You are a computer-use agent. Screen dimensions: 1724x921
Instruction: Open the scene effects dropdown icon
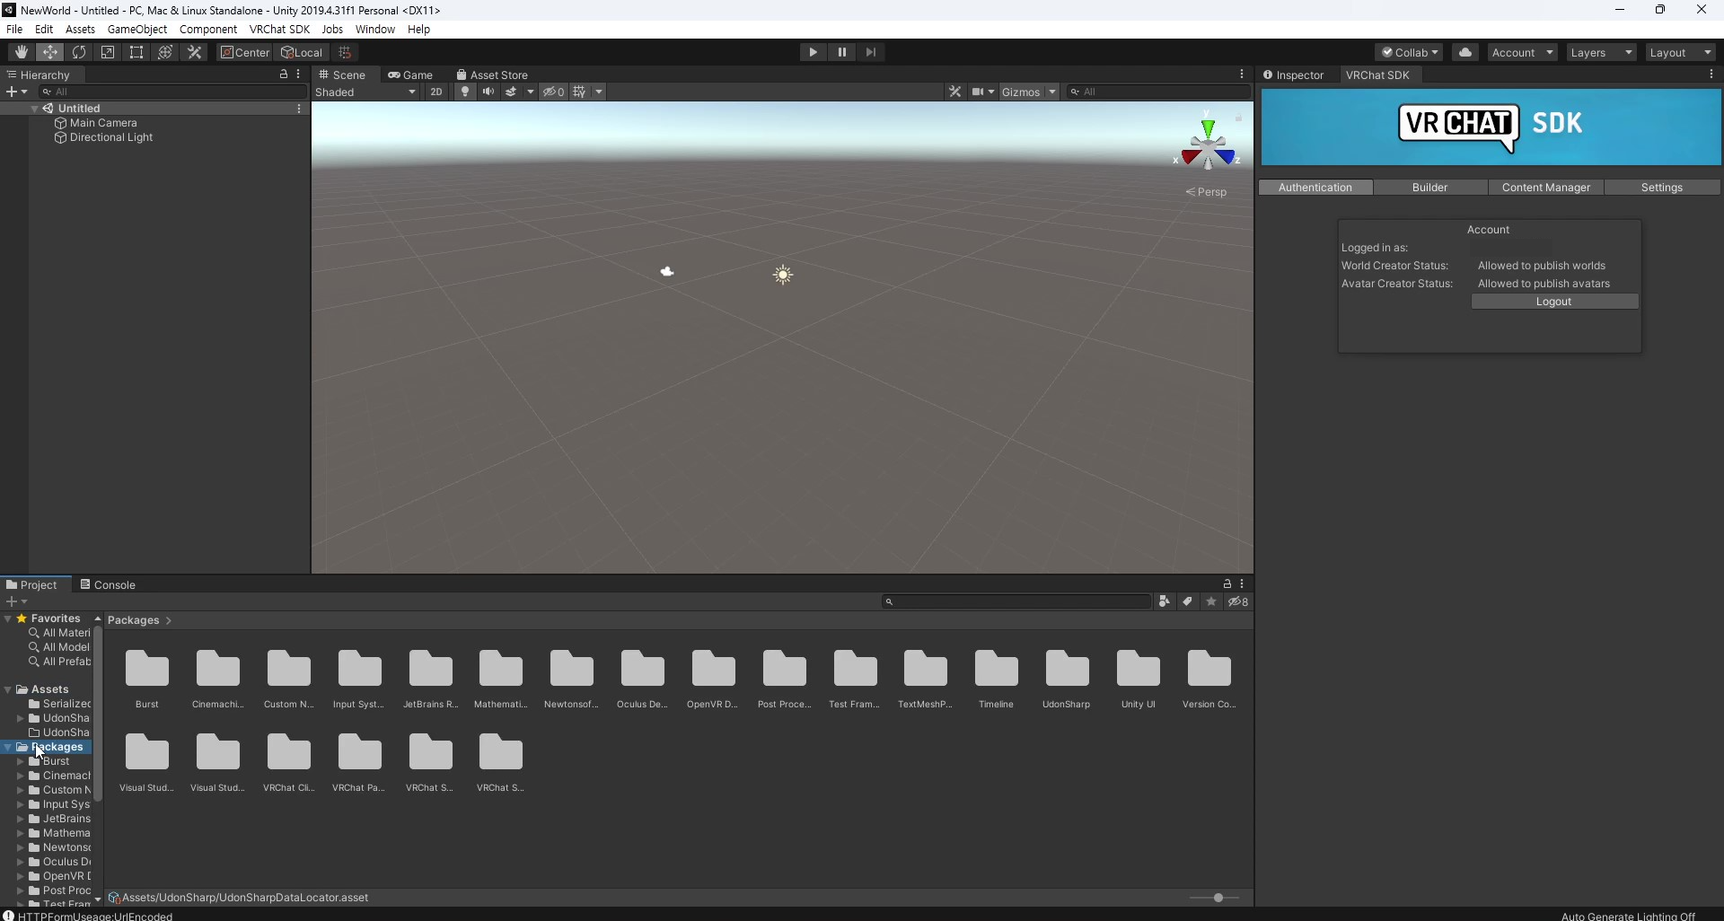530,92
